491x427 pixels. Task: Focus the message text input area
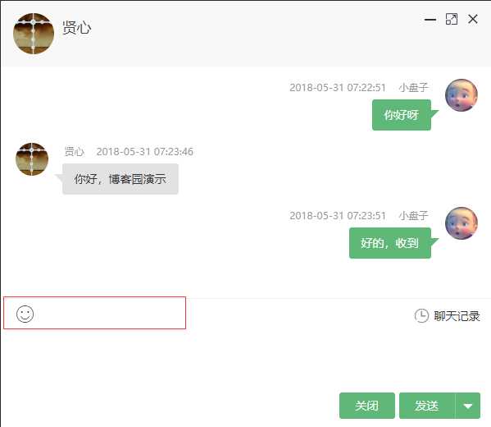coord(246,359)
